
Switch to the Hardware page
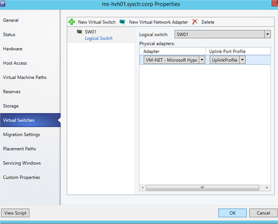[x=13, y=49]
